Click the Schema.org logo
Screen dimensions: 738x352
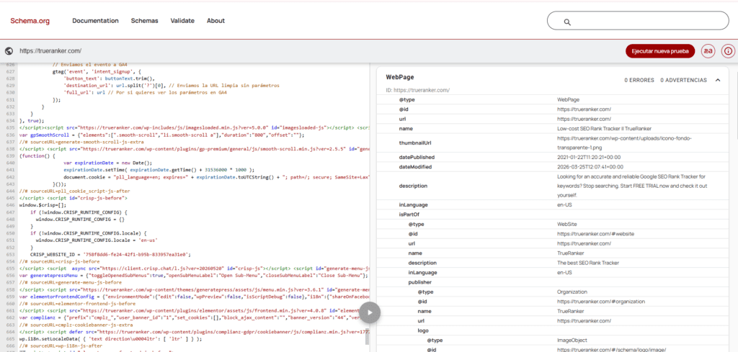30,21
